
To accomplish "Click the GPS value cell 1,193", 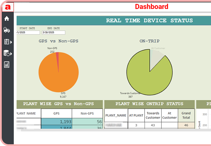I will tap(56, 122).
